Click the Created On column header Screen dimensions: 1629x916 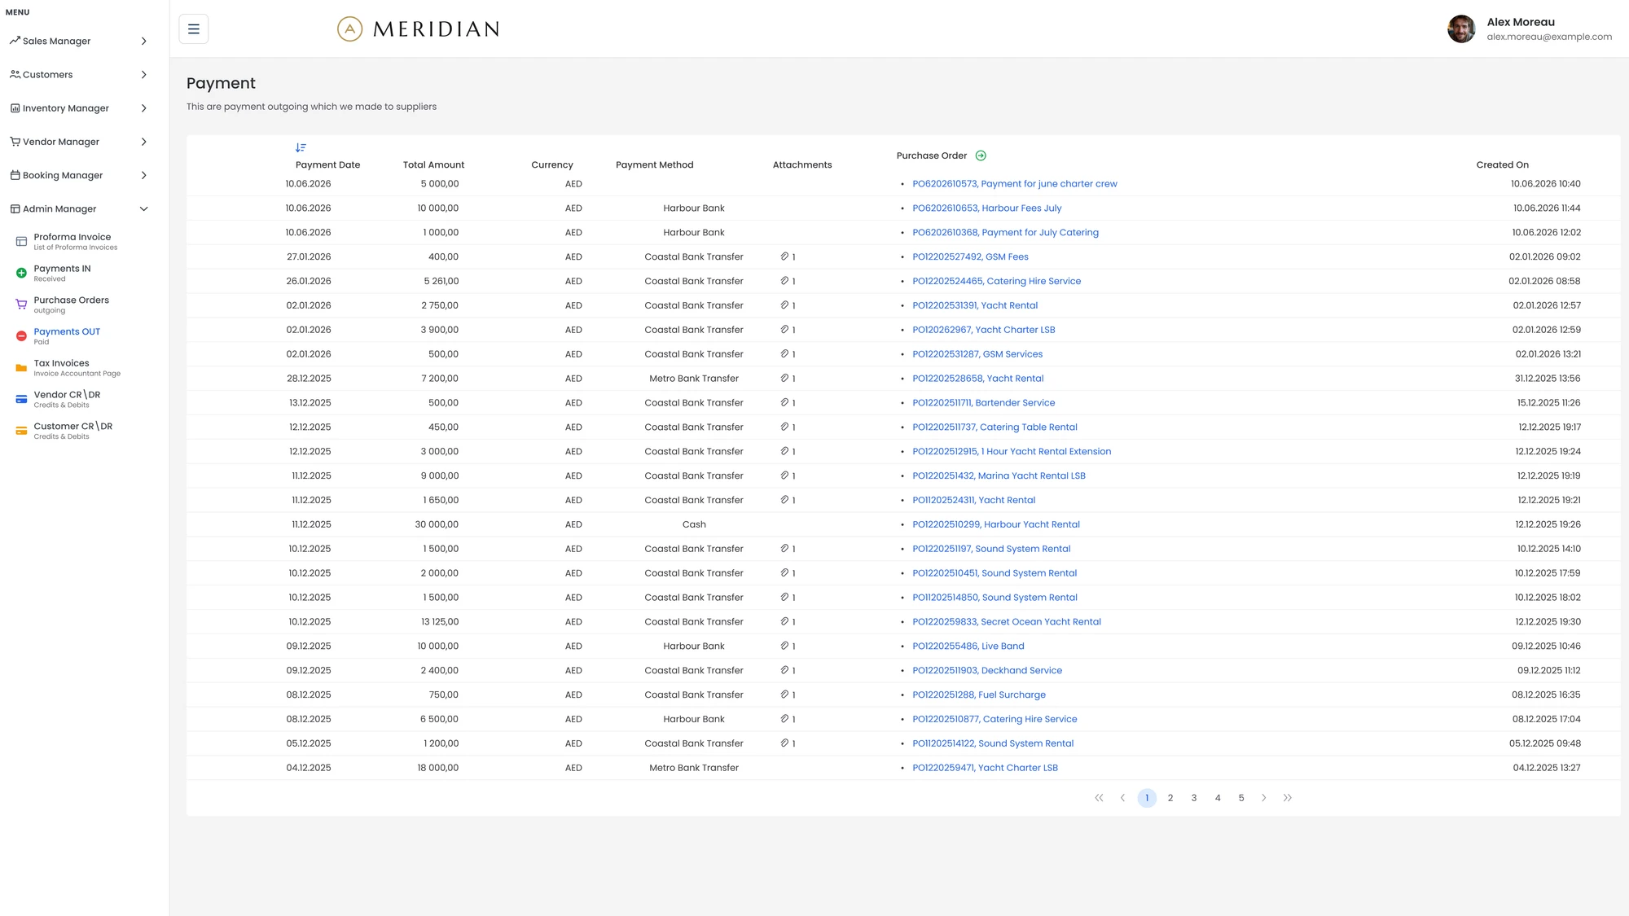(x=1502, y=164)
